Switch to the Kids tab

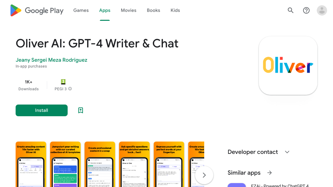click(175, 10)
